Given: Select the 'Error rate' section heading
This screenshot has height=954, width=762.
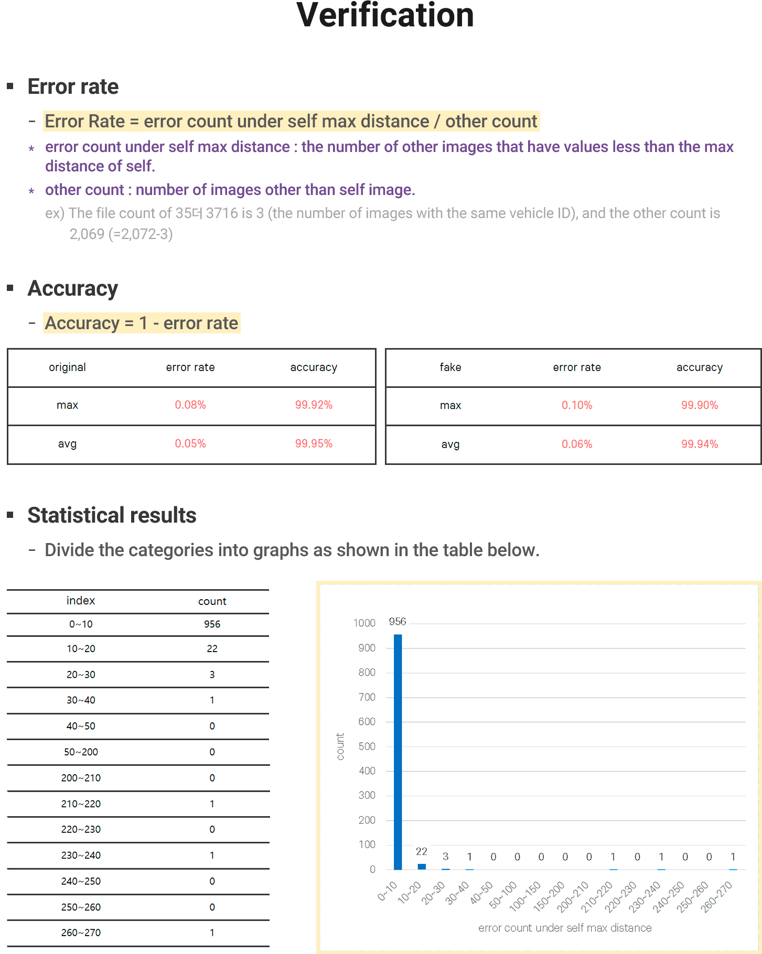Looking at the screenshot, I should click(x=73, y=86).
